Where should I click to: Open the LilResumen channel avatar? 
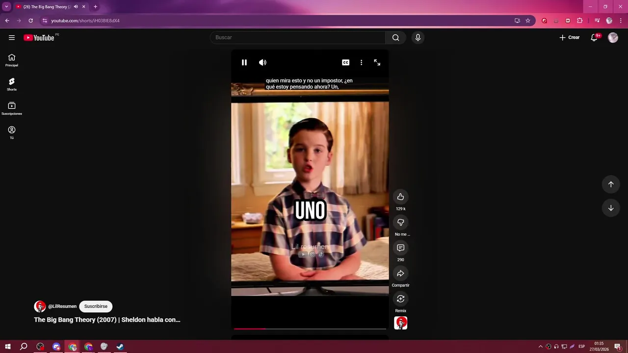point(40,306)
